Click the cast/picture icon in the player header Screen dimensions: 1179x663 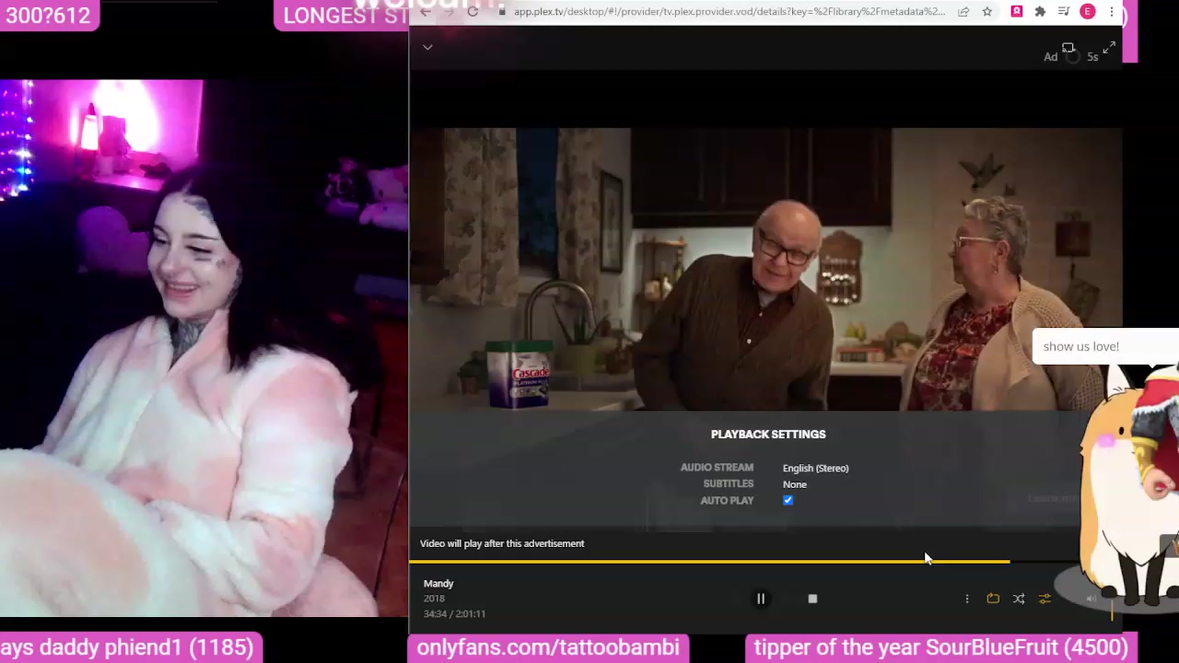point(1068,48)
